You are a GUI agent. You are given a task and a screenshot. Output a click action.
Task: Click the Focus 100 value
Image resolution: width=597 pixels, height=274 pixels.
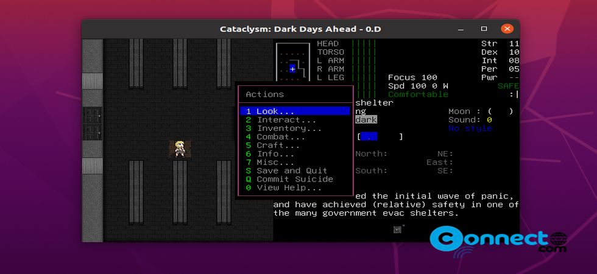click(413, 78)
